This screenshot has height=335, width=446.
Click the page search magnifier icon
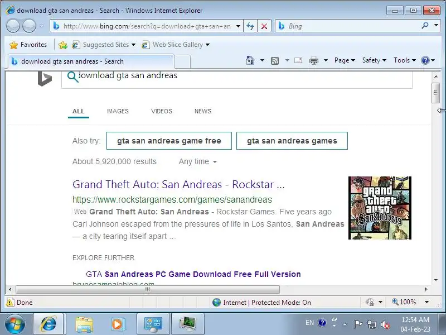tap(73, 76)
